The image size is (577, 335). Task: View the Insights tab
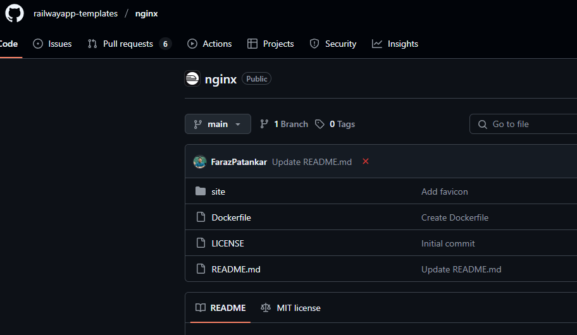click(x=395, y=44)
